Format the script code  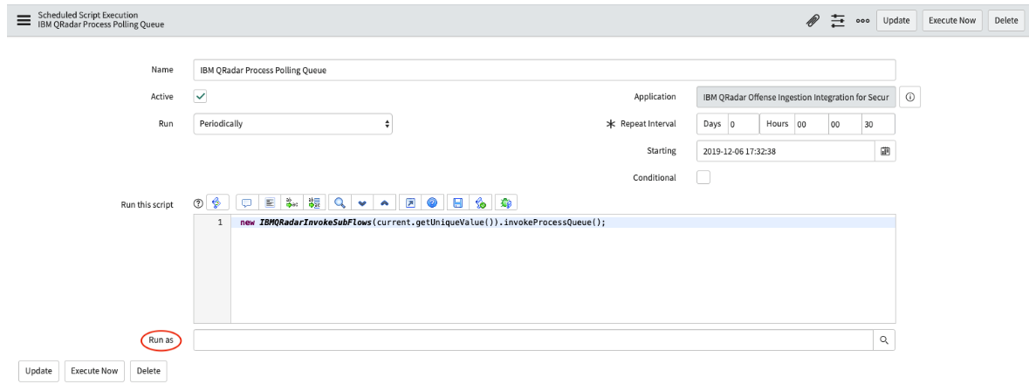(270, 202)
